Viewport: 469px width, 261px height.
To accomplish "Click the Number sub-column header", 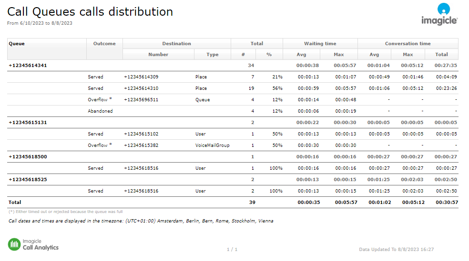I will pos(158,55).
